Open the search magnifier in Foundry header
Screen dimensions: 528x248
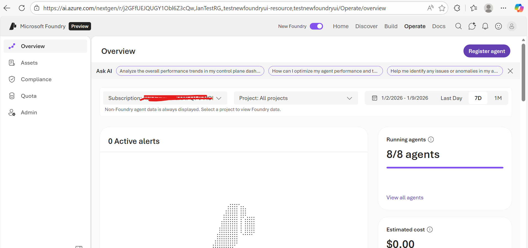point(458,26)
